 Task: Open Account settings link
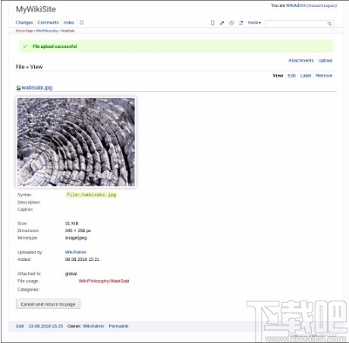[x=315, y=5]
